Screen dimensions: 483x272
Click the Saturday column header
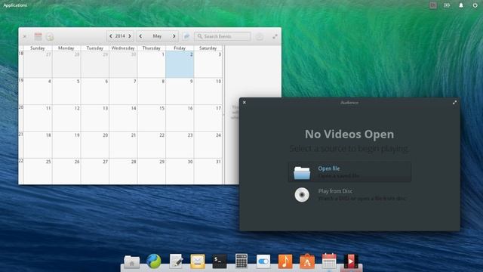click(208, 48)
